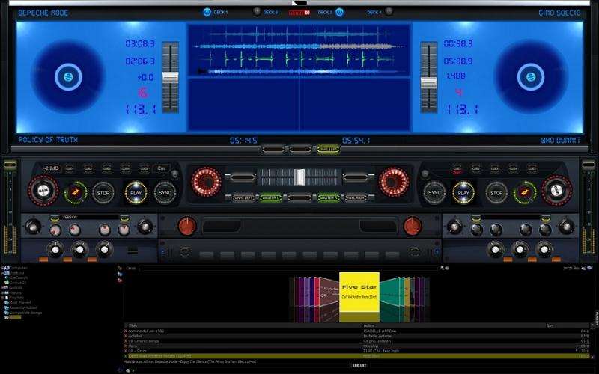Adjust left deck pitch slider

click(171, 77)
